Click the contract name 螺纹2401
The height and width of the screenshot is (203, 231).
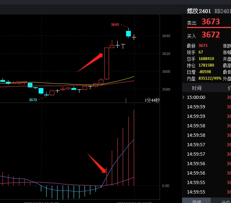click(x=199, y=11)
